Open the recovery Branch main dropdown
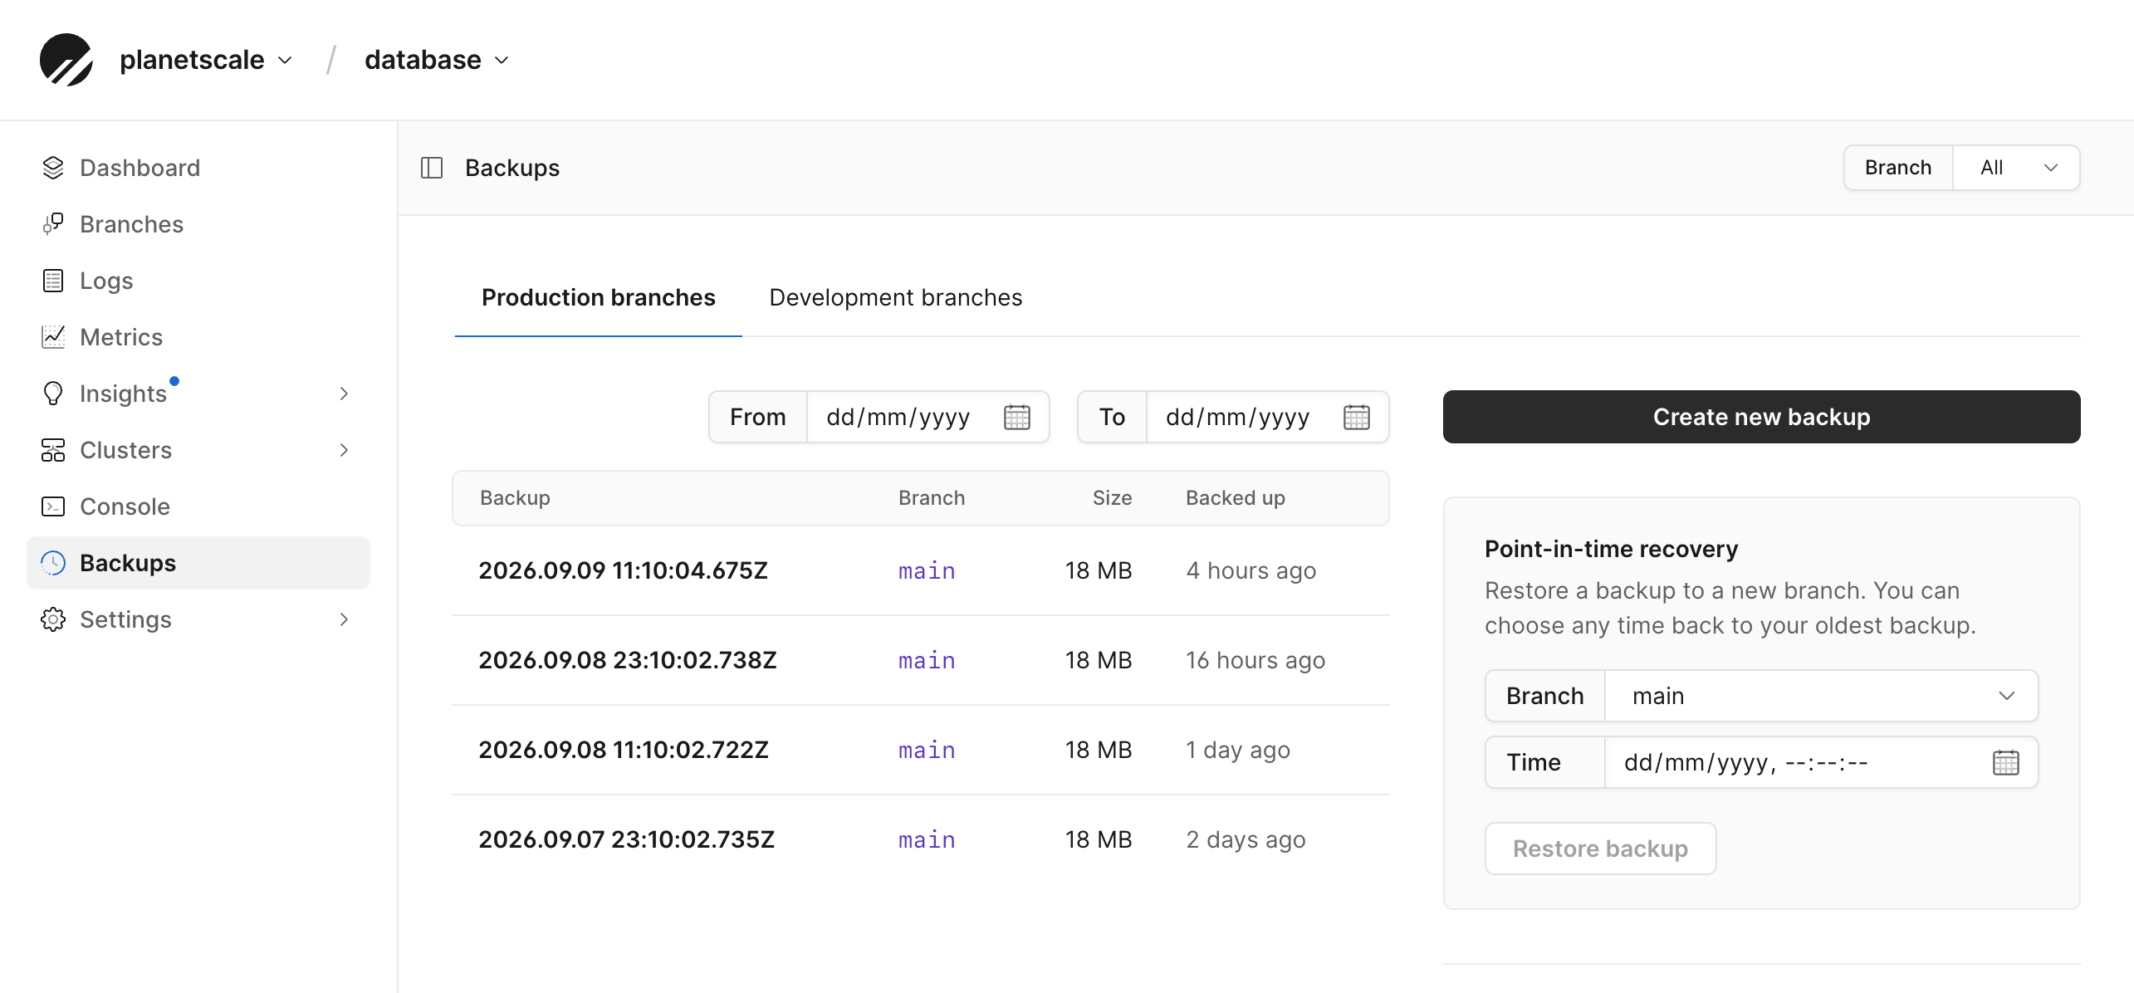The height and width of the screenshot is (993, 2134). coord(1821,696)
